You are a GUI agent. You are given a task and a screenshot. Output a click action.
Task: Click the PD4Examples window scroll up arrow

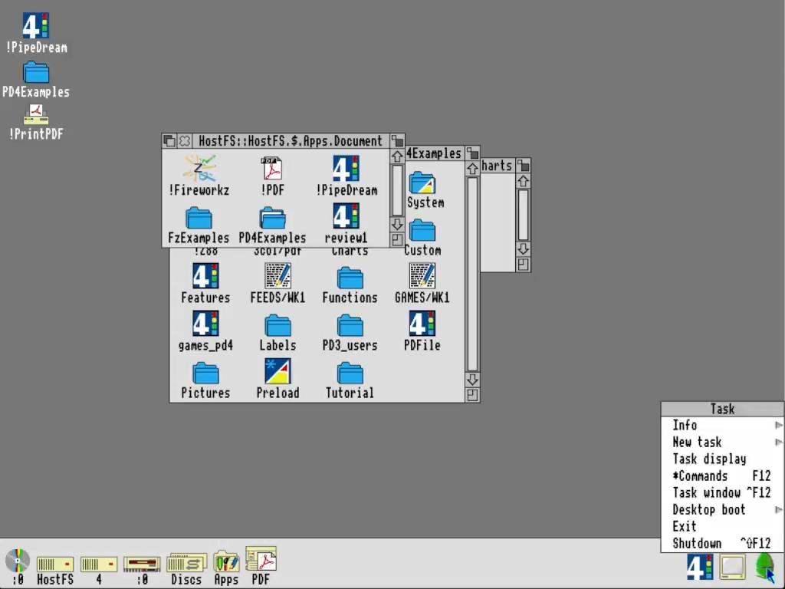pos(472,169)
